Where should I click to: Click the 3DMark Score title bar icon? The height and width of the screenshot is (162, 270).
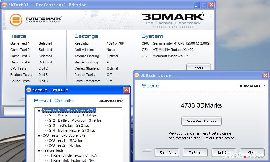[137, 75]
